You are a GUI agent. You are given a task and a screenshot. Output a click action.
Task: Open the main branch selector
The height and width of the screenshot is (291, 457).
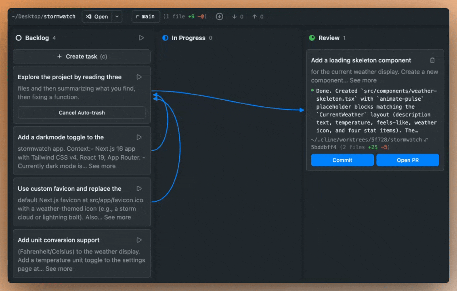click(145, 17)
